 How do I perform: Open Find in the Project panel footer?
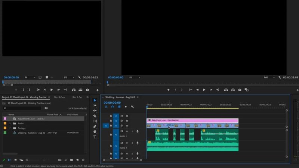pyautogui.click(x=66, y=160)
